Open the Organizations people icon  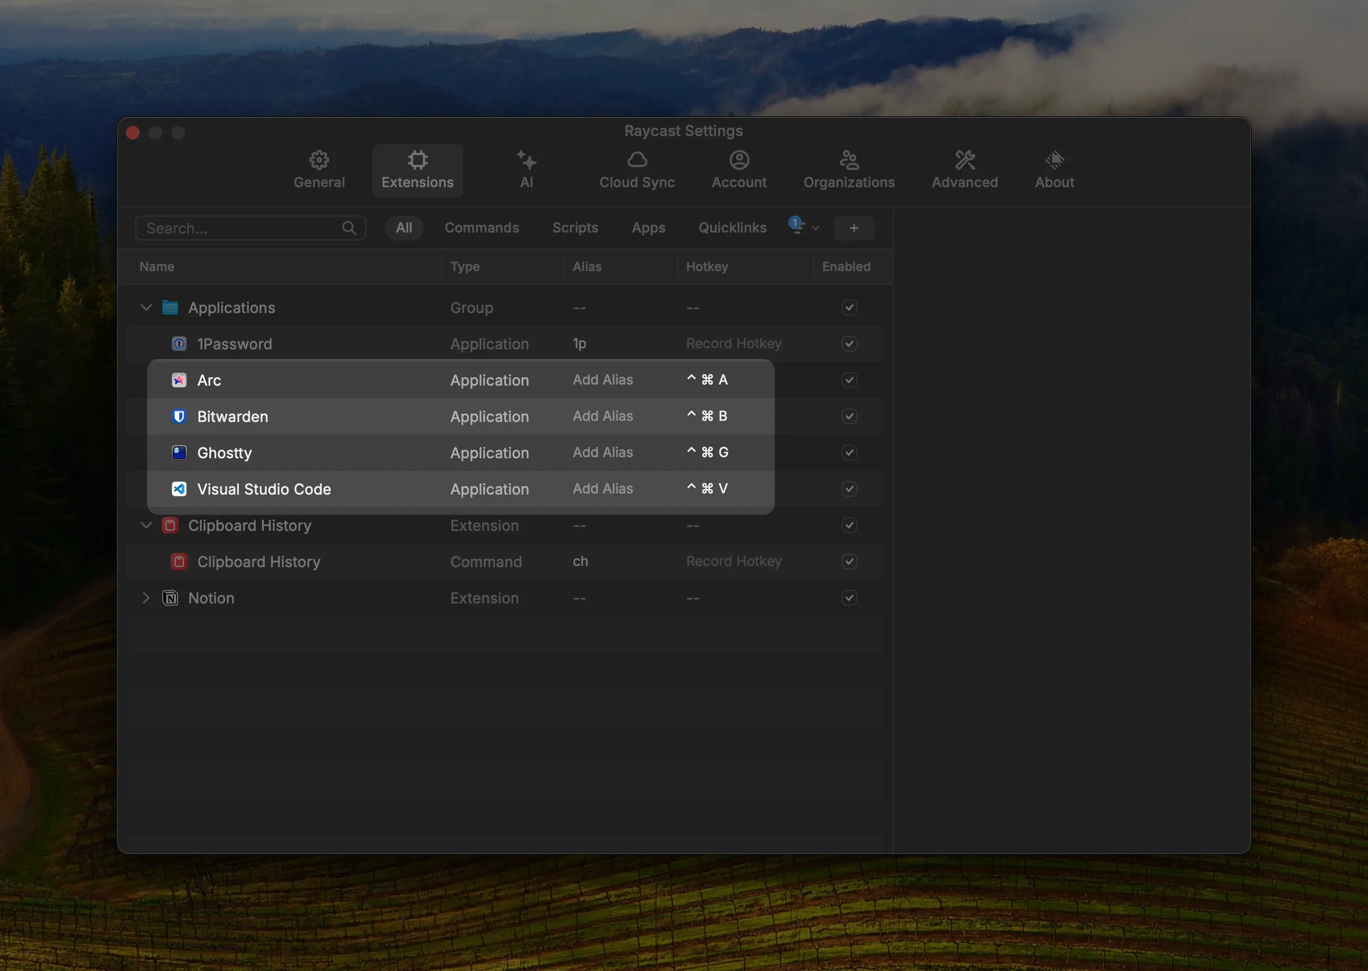pyautogui.click(x=849, y=161)
